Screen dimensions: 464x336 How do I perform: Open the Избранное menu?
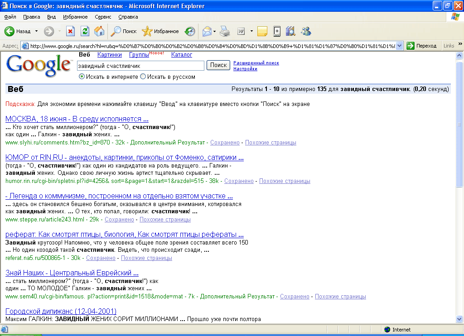(x=75, y=17)
